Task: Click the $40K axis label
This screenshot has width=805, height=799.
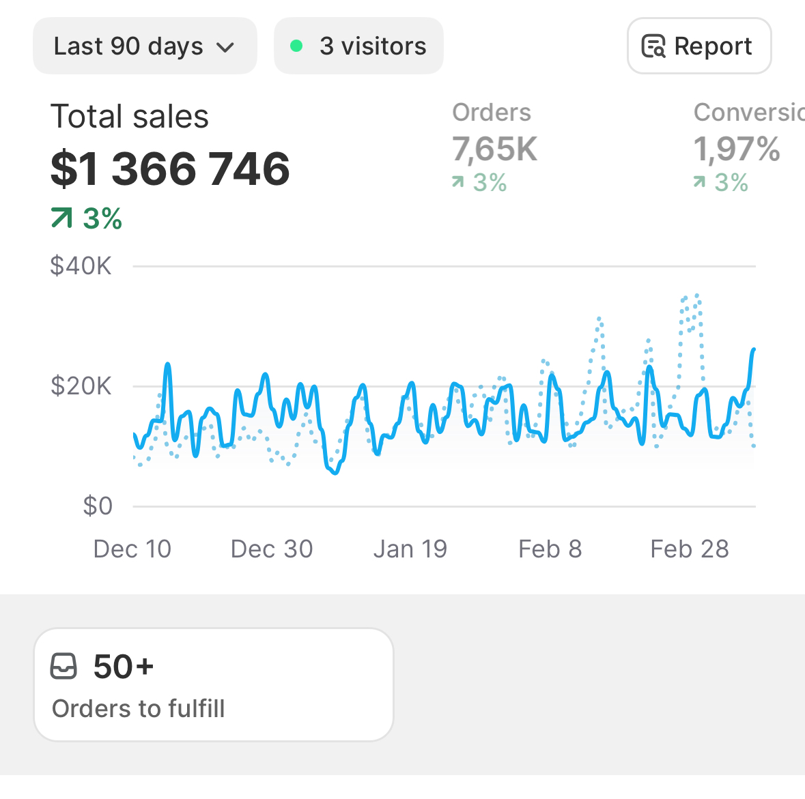Action: (x=81, y=266)
